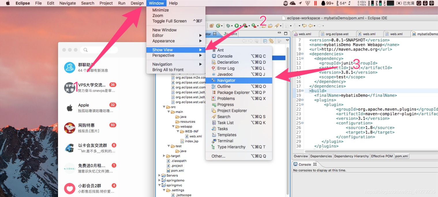Viewport: 438px width, 197px height.
Task: Switch to Dependencies tab of POM editor
Action: pyautogui.click(x=321, y=156)
